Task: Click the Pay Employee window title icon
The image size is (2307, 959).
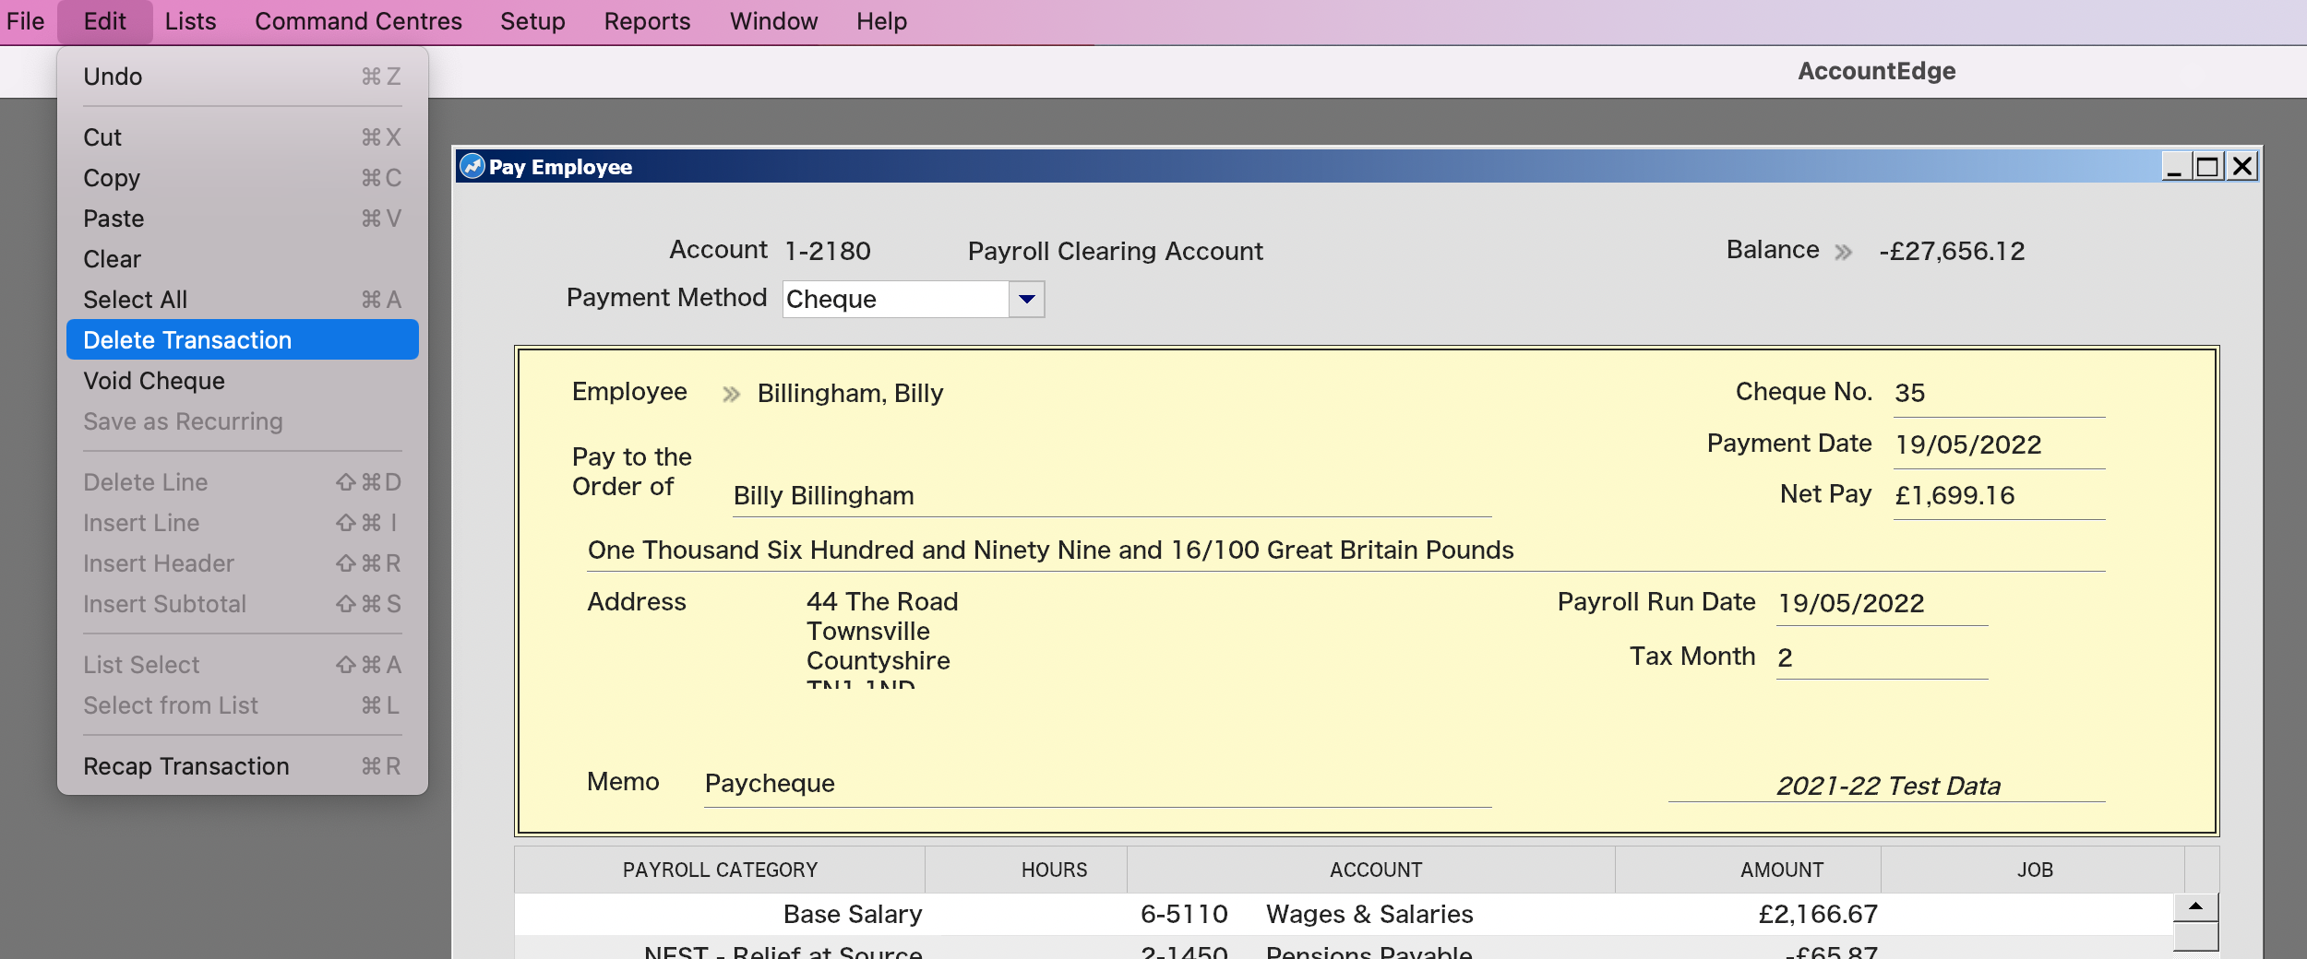Action: tap(472, 167)
